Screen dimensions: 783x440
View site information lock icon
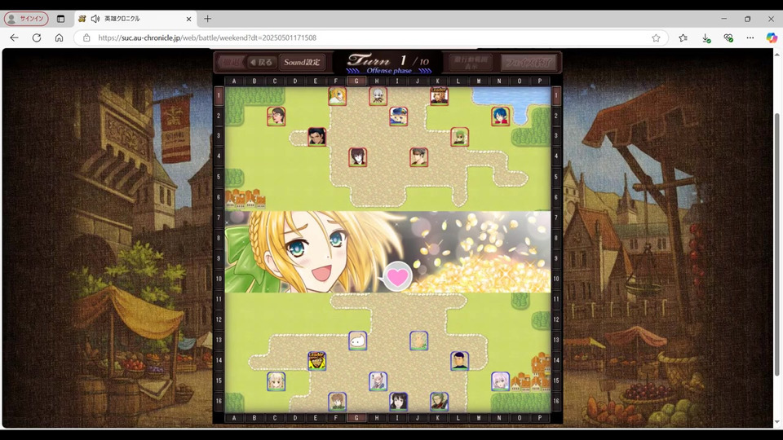pyautogui.click(x=86, y=38)
